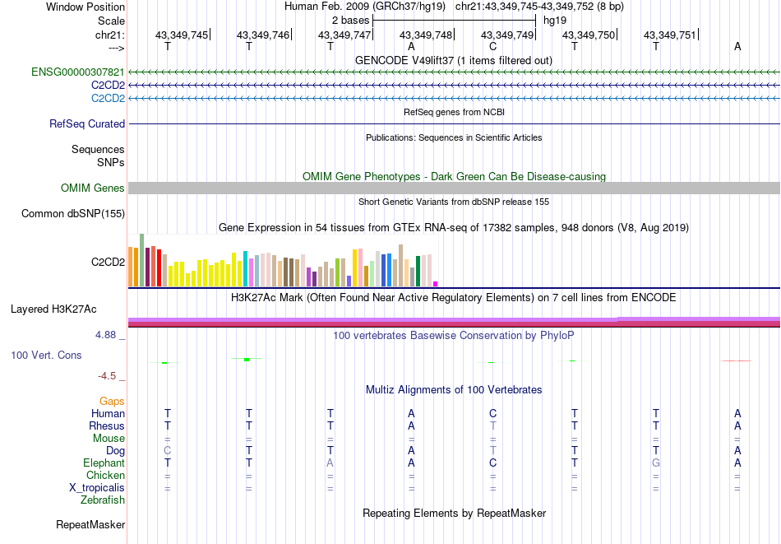
Task: Click position marker 43,349,746
Action: pos(264,35)
